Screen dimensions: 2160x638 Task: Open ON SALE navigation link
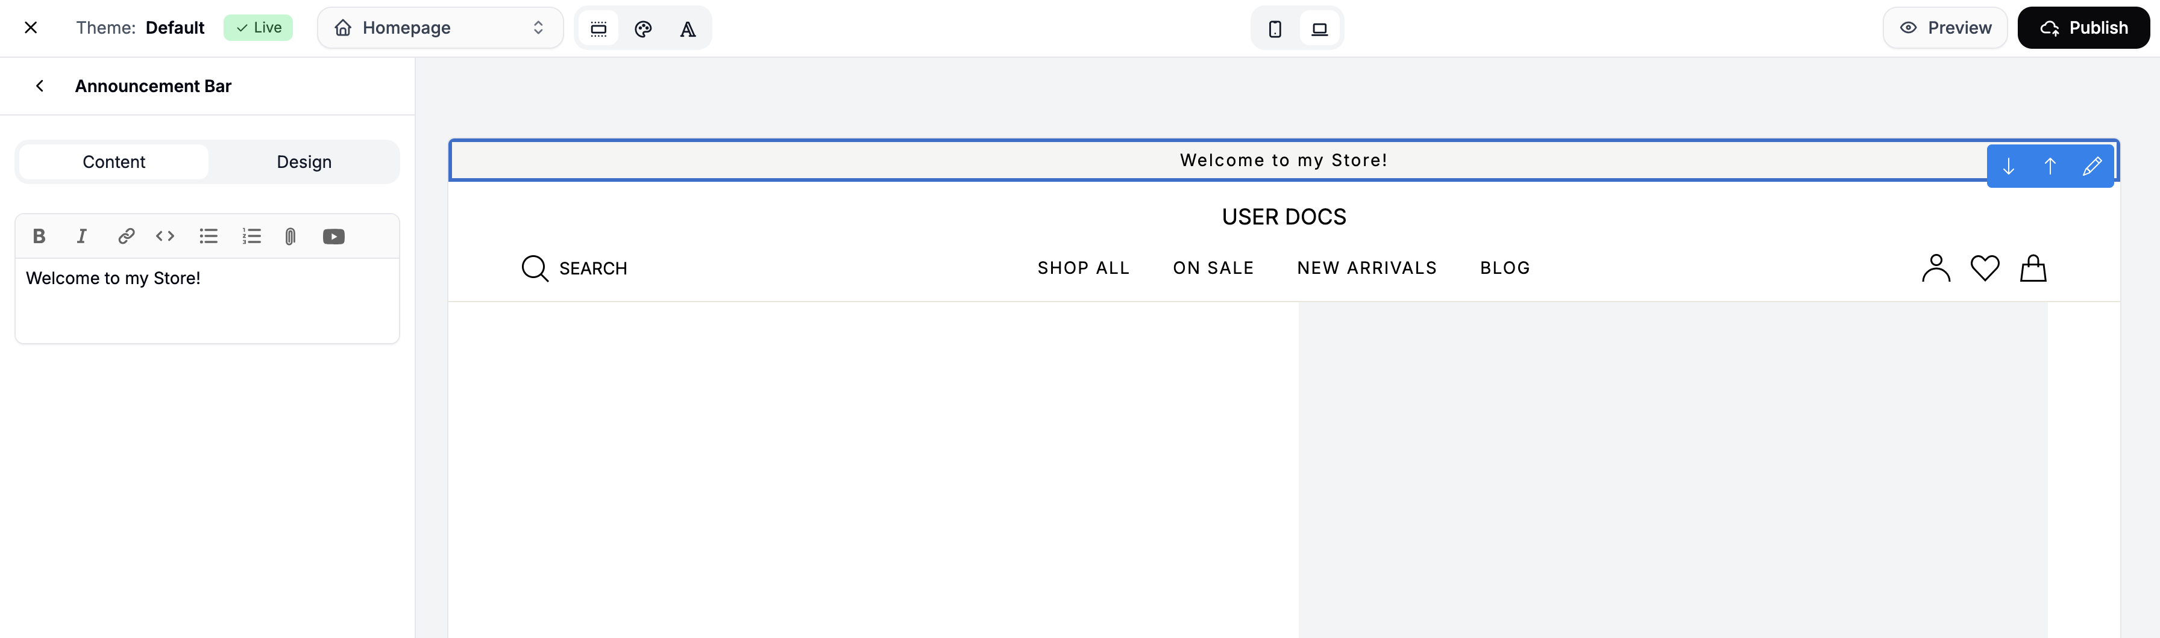[x=1213, y=268]
